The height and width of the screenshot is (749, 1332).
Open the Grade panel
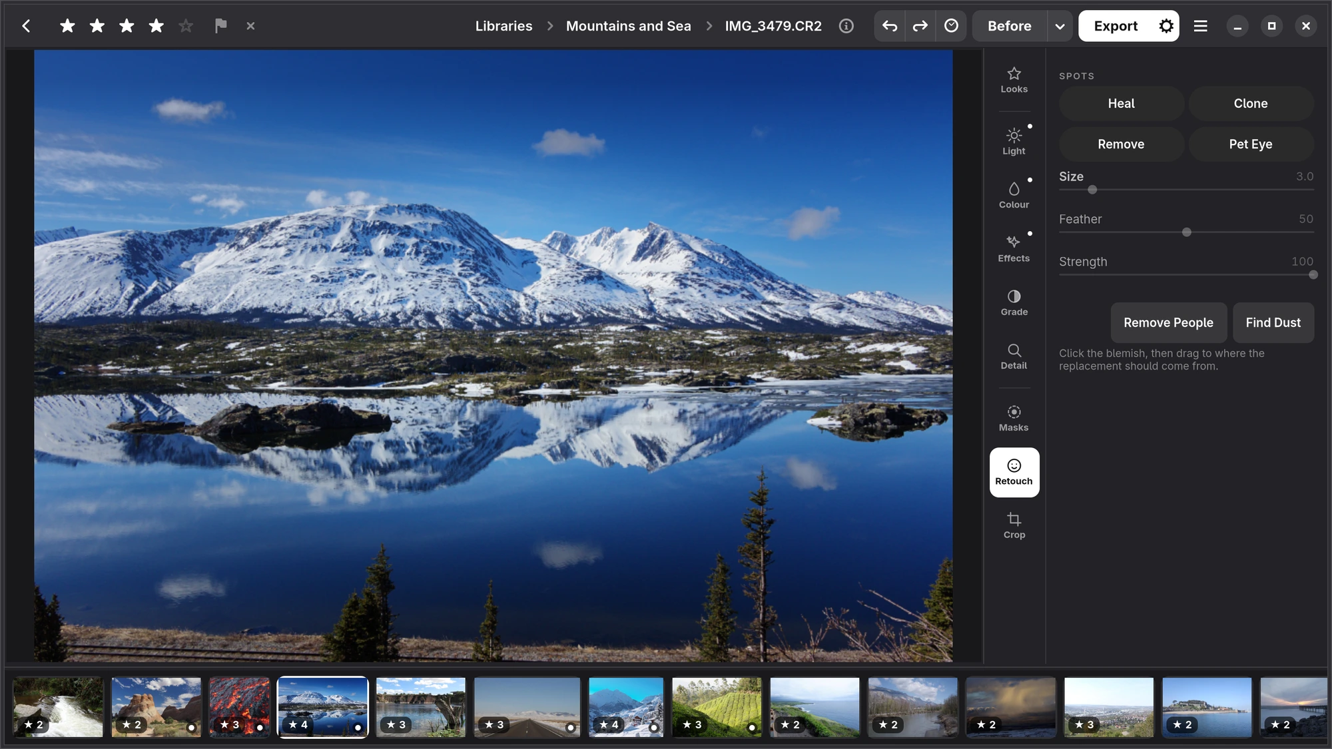[1014, 303]
